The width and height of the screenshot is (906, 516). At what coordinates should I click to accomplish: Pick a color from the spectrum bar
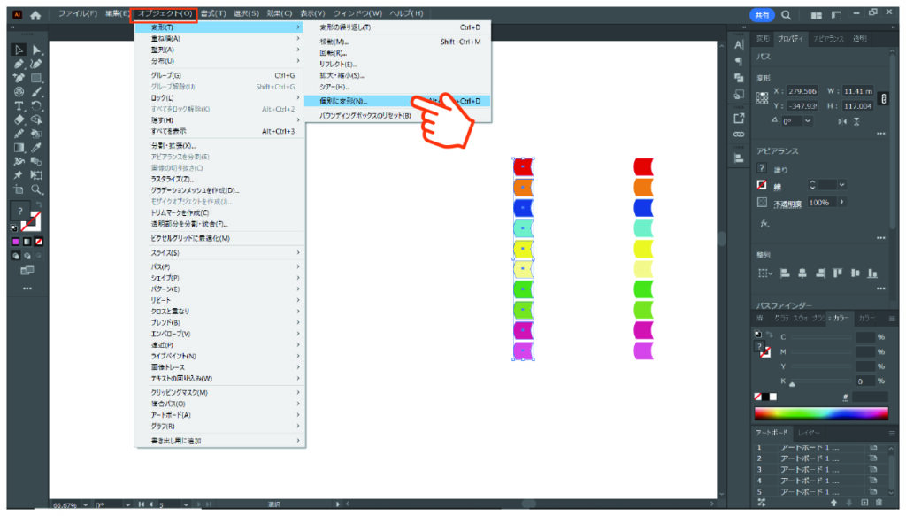[821, 412]
